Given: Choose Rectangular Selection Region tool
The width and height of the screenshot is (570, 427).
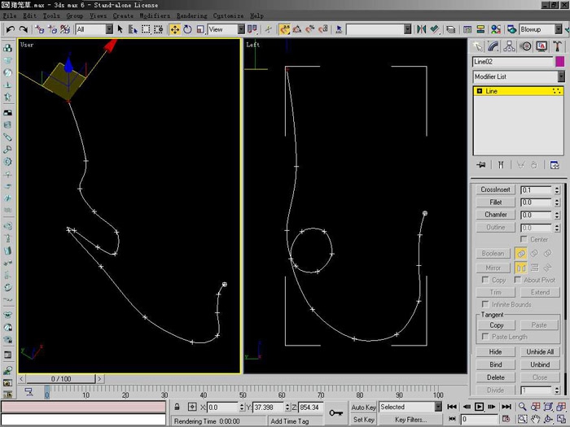Looking at the screenshot, I should [146, 29].
